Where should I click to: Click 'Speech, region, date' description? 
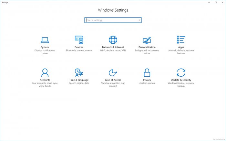click(79, 83)
